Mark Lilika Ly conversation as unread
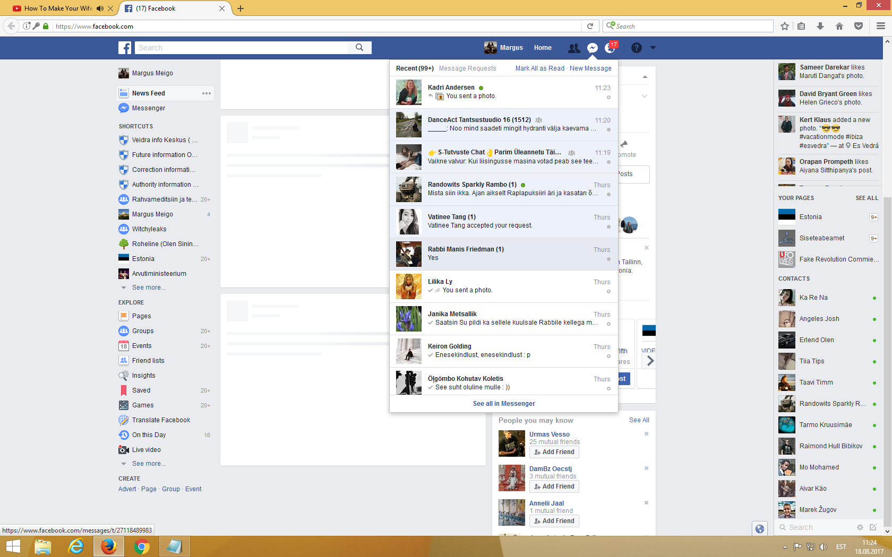The height and width of the screenshot is (557, 892). 608,292
